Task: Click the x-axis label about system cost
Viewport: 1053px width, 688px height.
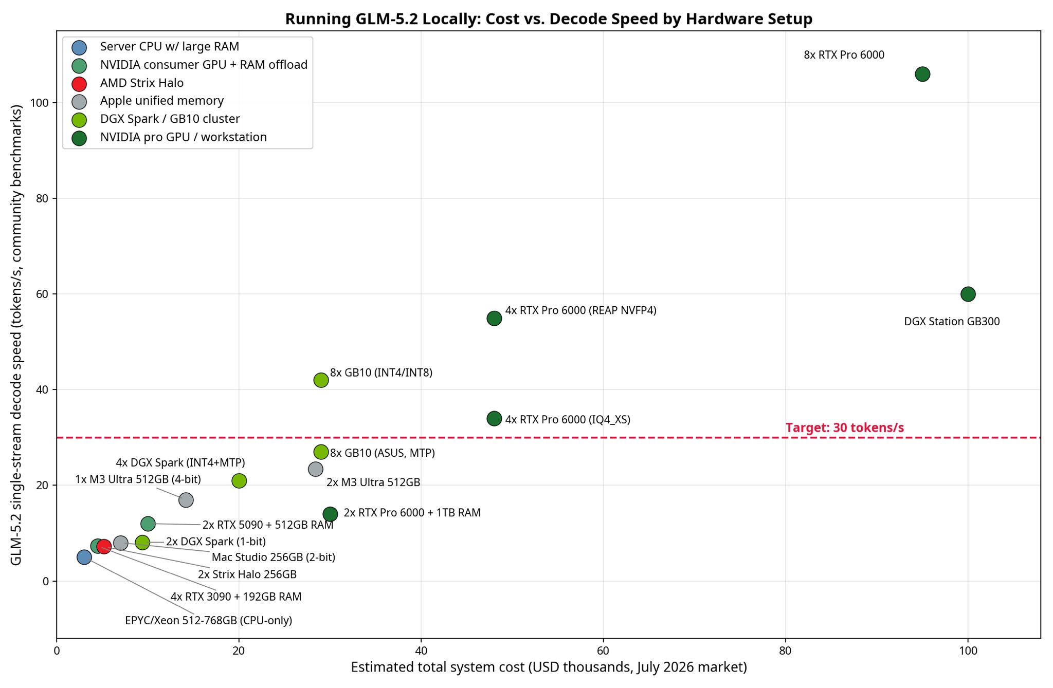Action: pos(549,667)
